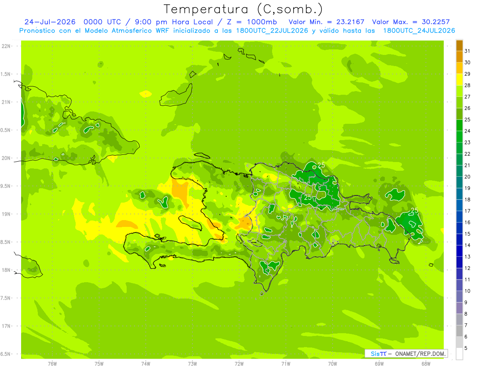Click the '68W' longitude axis label
Image resolution: width=478 pixels, height=369 pixels.
tap(426, 363)
